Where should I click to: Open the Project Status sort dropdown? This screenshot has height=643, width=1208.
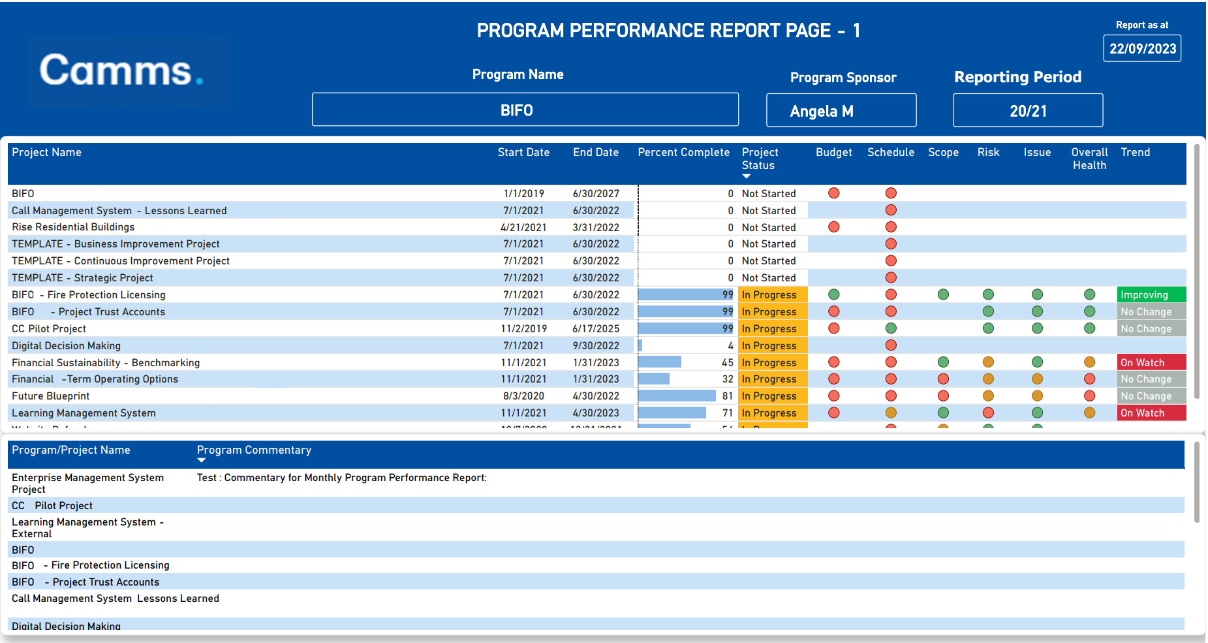pyautogui.click(x=746, y=175)
